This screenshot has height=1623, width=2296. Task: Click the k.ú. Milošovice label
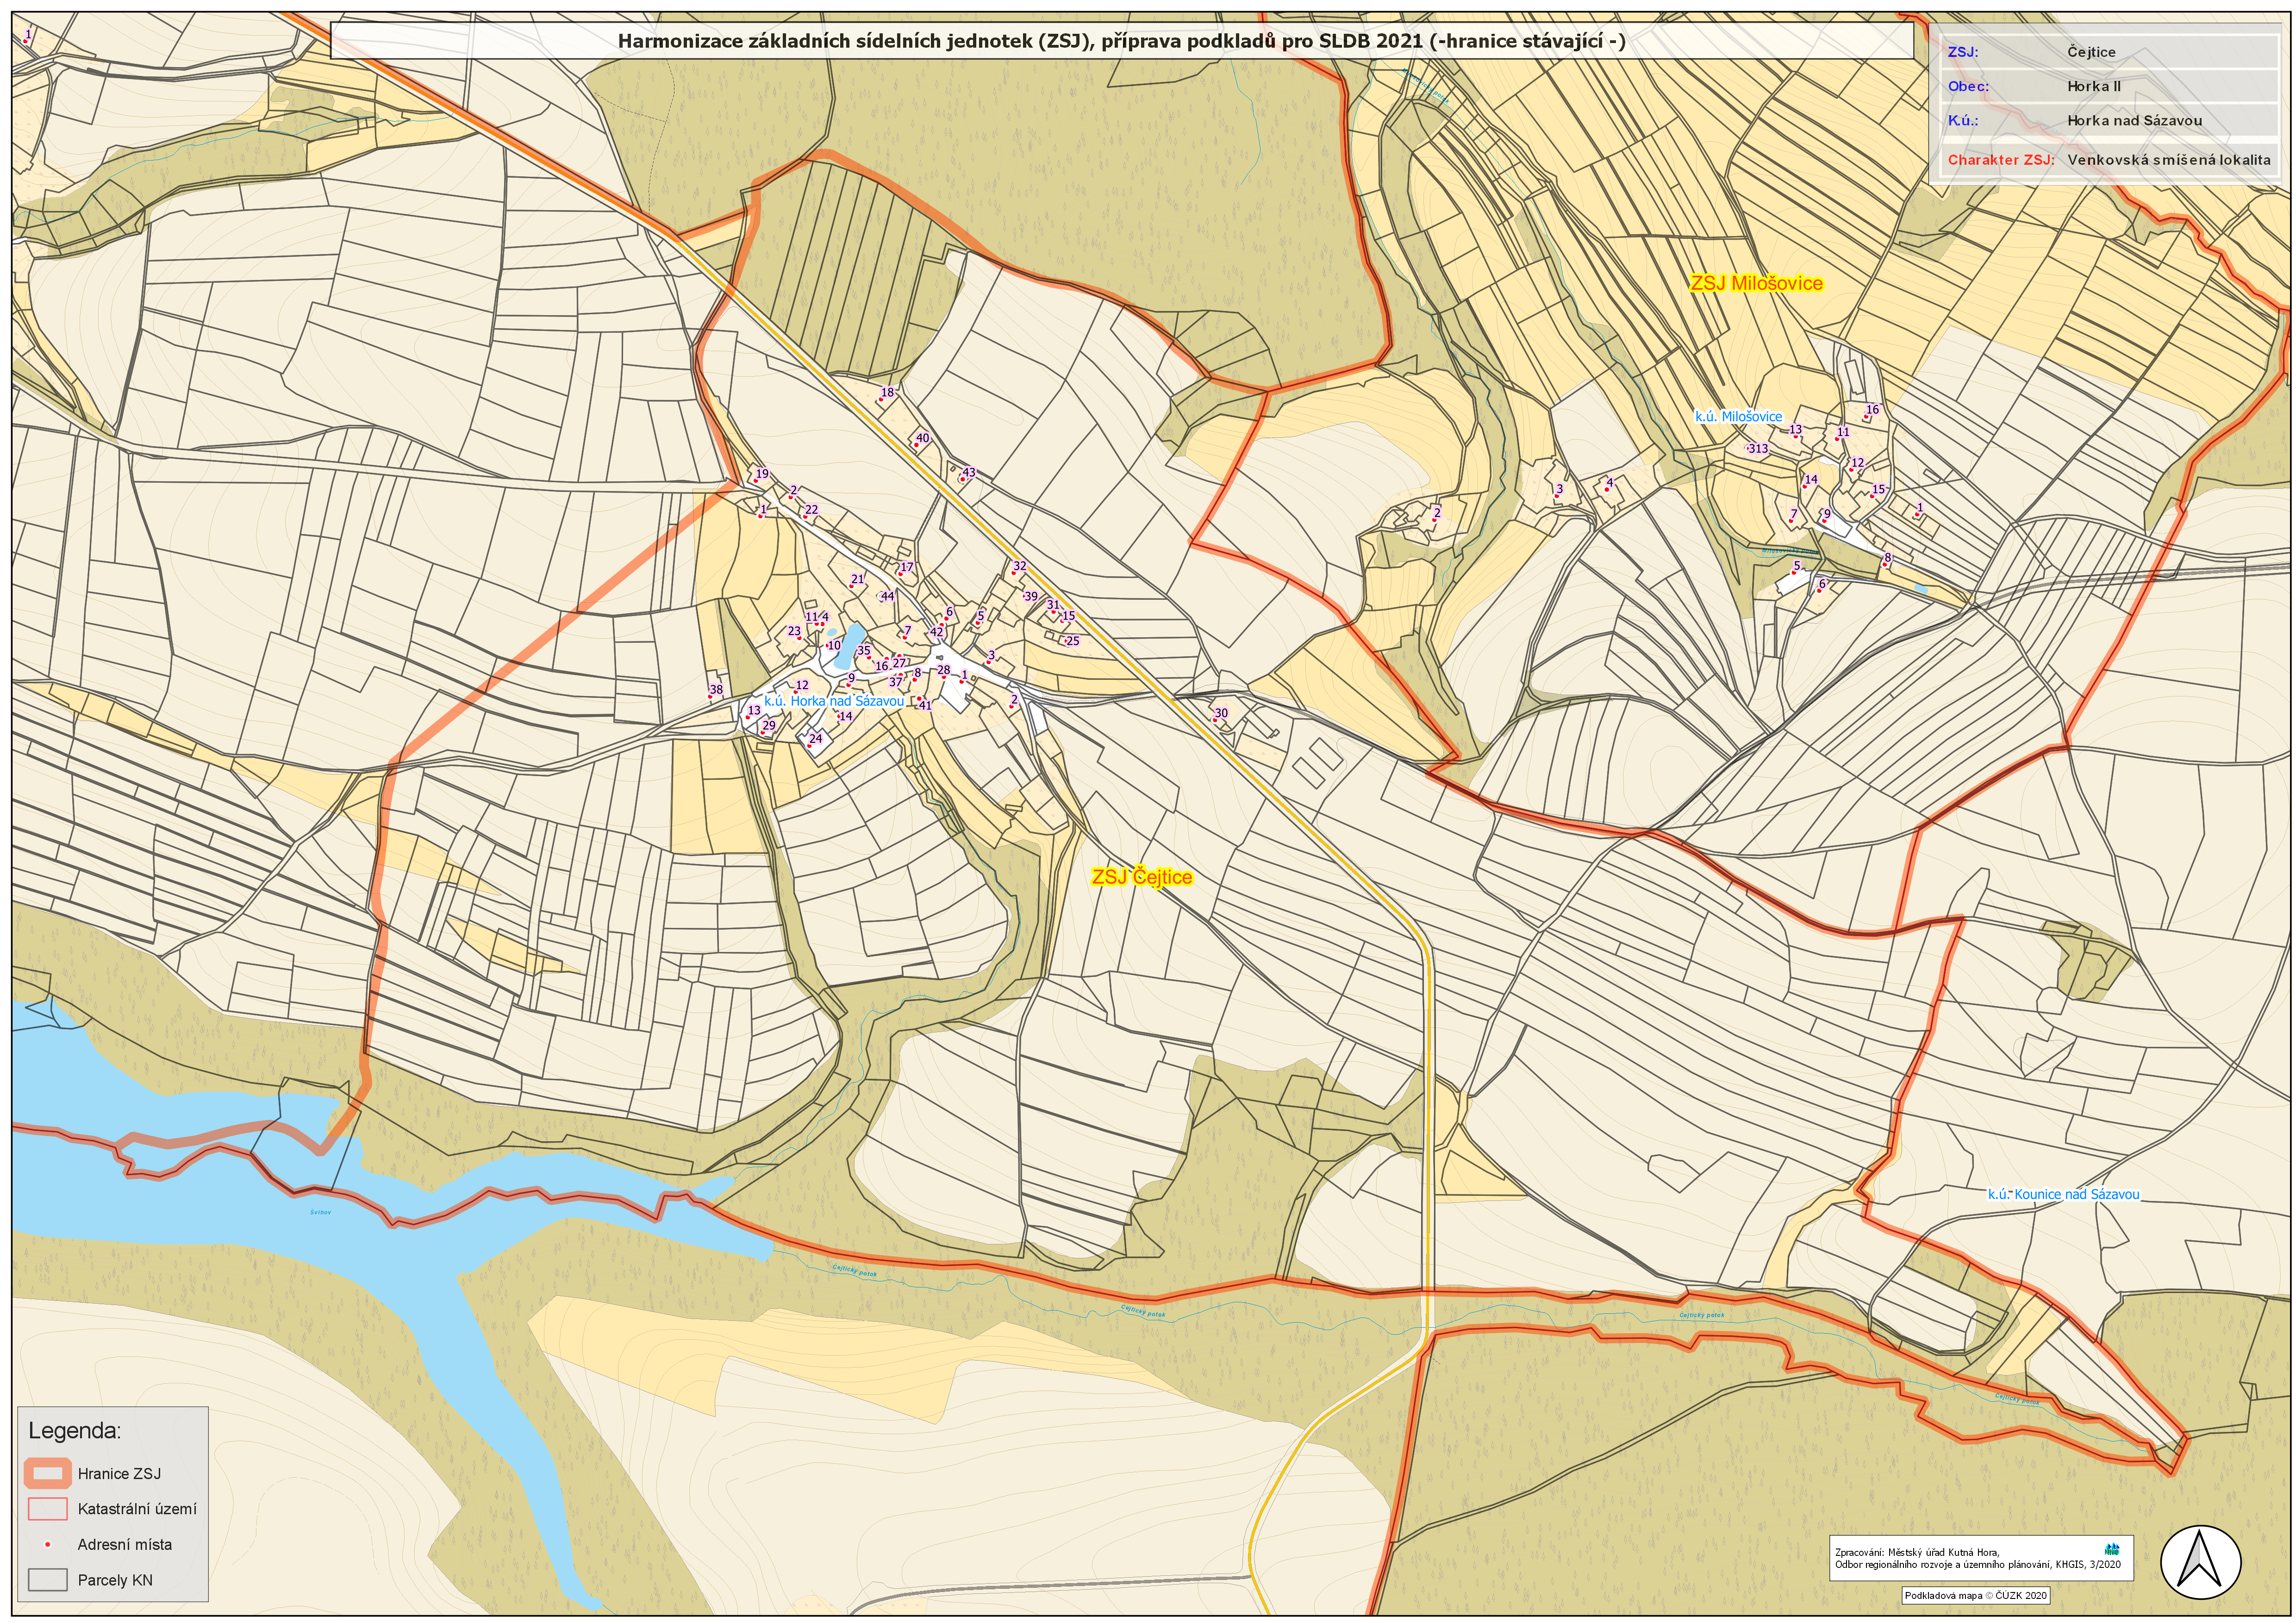(x=1738, y=416)
